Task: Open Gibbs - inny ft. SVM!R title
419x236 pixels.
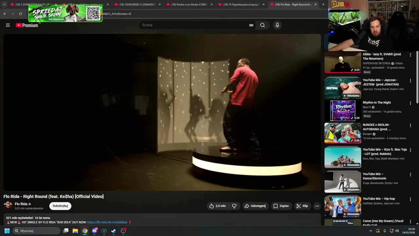Action: click(382, 56)
